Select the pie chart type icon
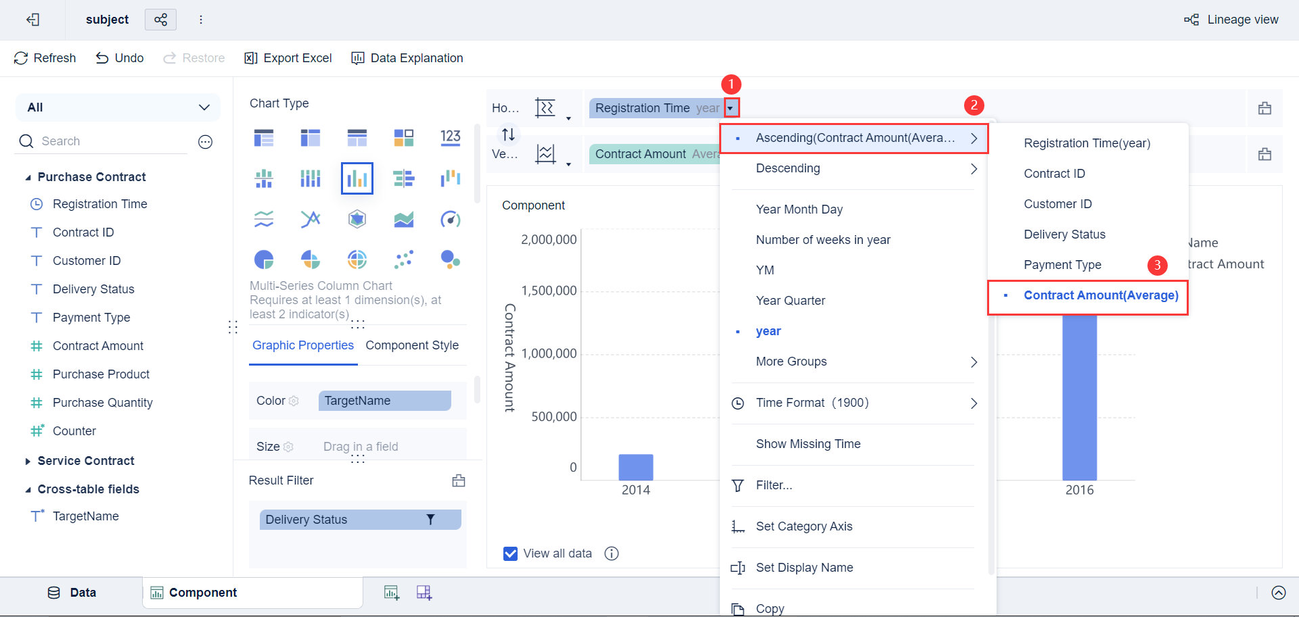This screenshot has width=1299, height=617. pyautogui.click(x=264, y=260)
